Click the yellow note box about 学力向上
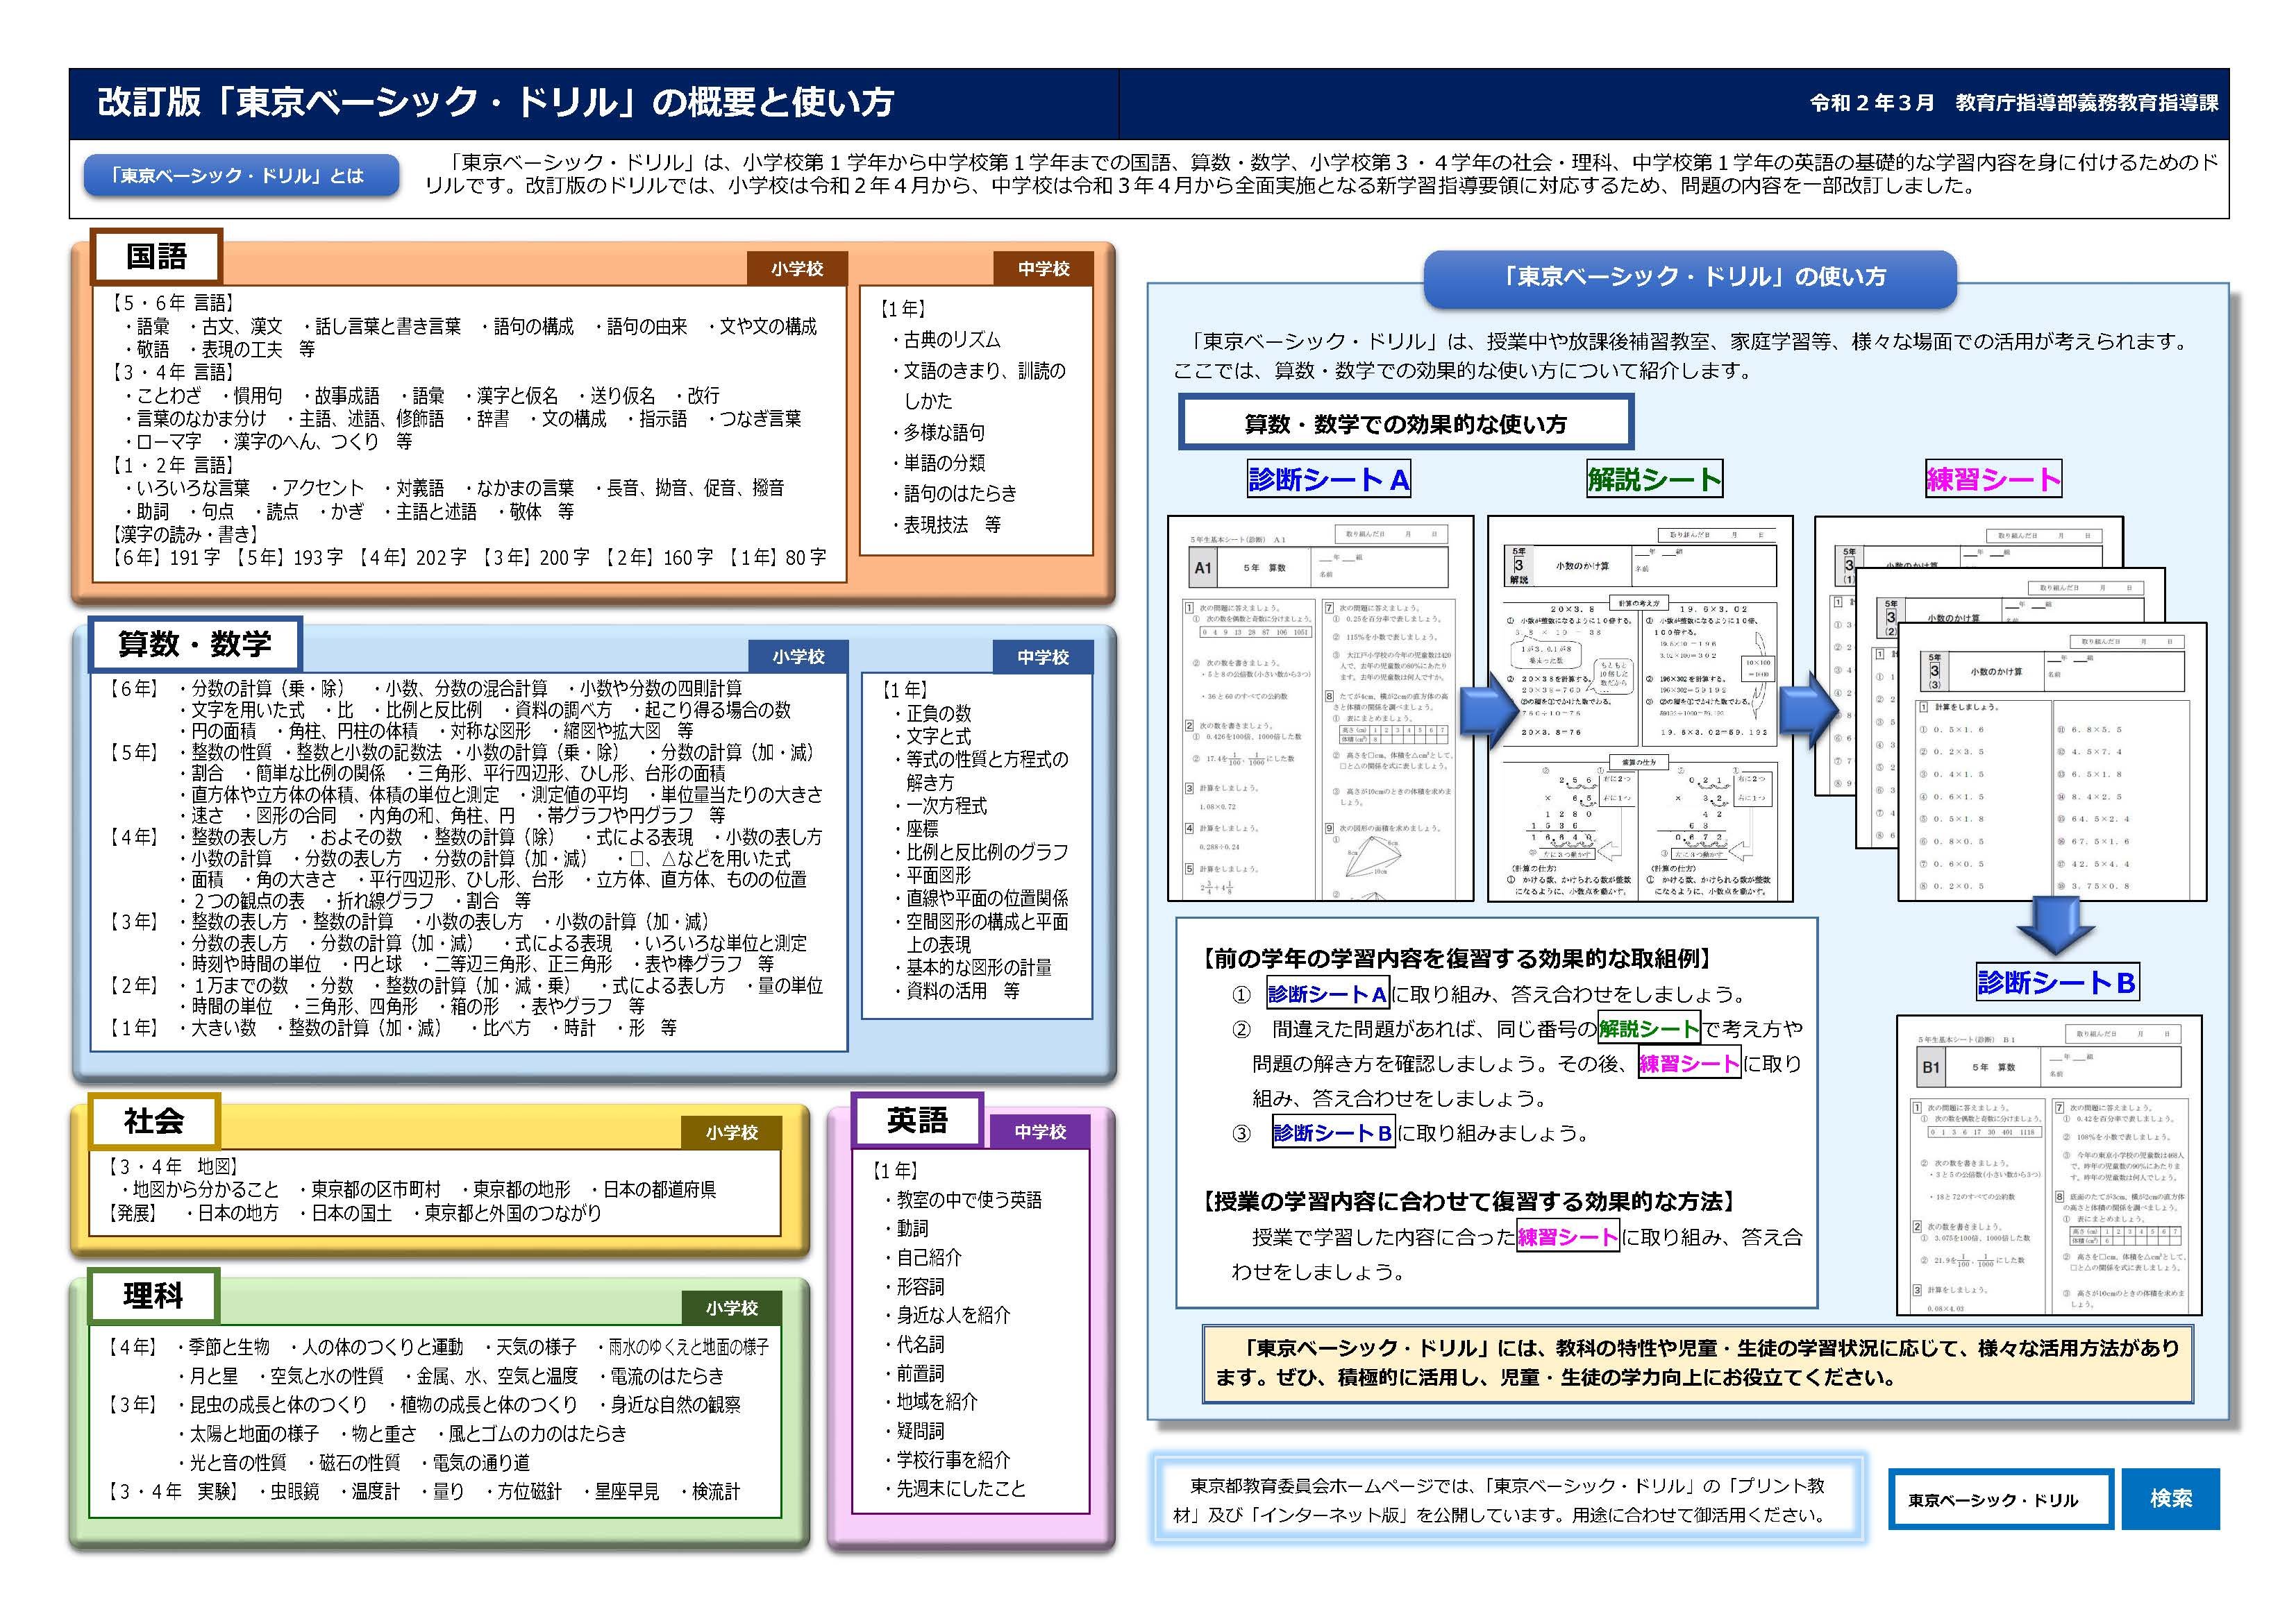2296x1623 pixels. [x=1698, y=1363]
